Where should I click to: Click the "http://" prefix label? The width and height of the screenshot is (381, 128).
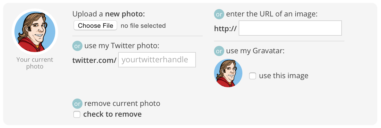click(x=225, y=28)
